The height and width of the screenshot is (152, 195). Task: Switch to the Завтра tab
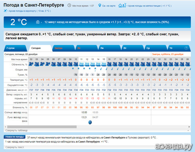(x=64, y=48)
